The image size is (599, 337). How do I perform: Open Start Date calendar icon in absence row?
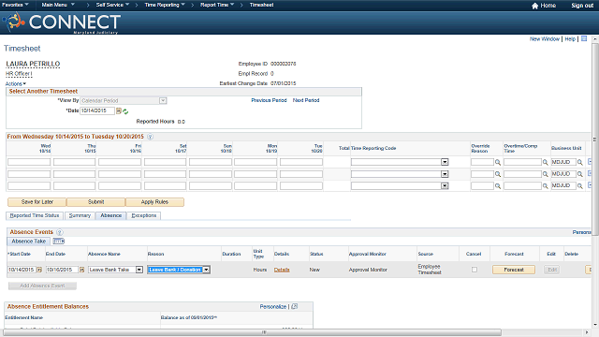(x=39, y=270)
